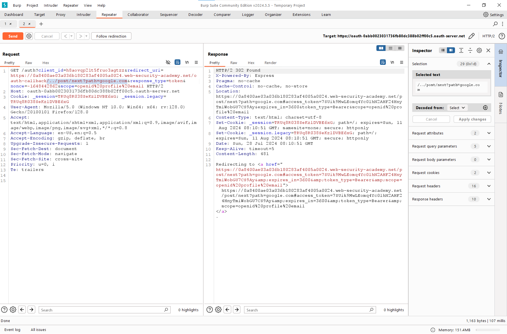Click Apply changes in Inspector

472,119
